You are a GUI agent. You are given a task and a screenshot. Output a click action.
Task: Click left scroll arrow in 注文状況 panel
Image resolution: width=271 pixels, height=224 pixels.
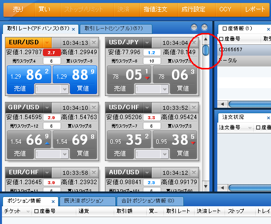pos(222,188)
